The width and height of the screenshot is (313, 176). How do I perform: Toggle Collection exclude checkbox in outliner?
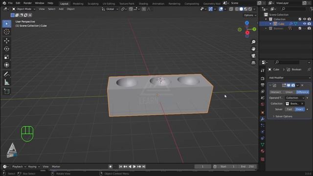[300, 19]
